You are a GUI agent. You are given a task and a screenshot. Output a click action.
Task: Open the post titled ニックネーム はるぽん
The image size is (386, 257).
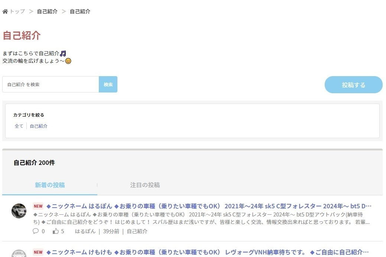[209, 206]
